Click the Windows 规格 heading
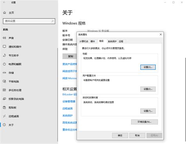Viewport: 186px width, 144px height. pos(74,23)
